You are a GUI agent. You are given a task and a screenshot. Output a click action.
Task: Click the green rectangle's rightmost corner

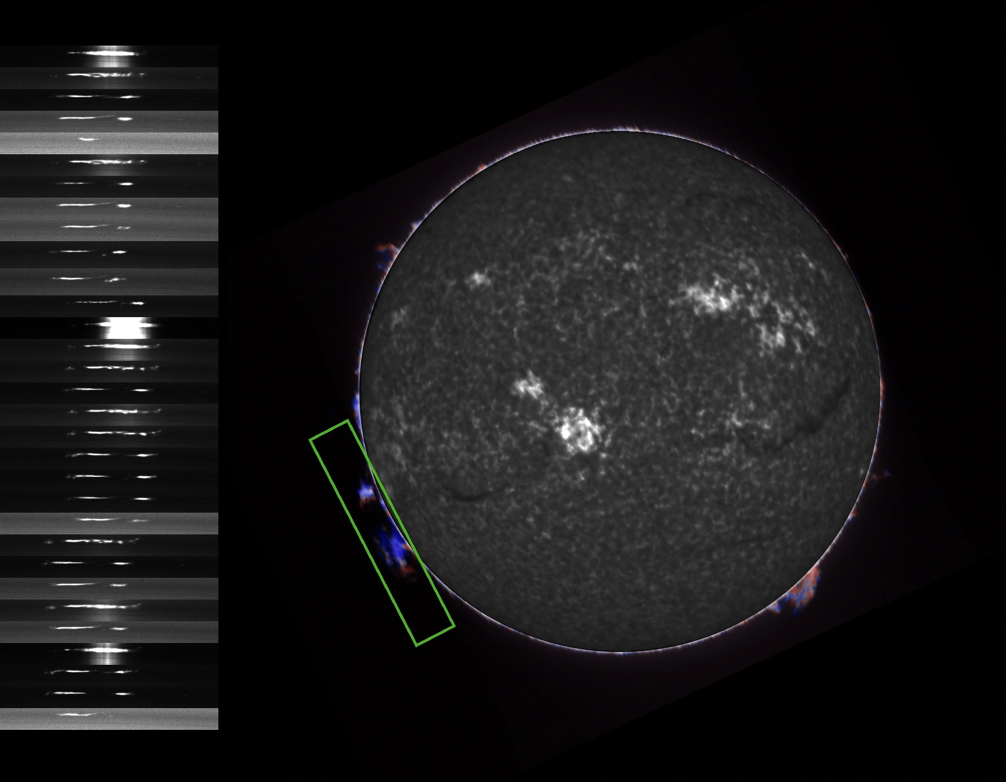click(x=454, y=626)
